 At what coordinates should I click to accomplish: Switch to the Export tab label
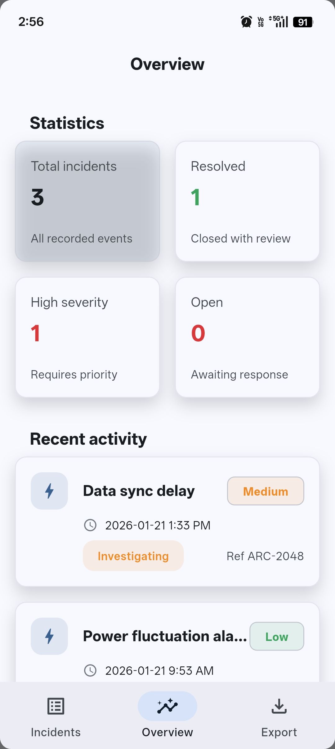(x=279, y=732)
